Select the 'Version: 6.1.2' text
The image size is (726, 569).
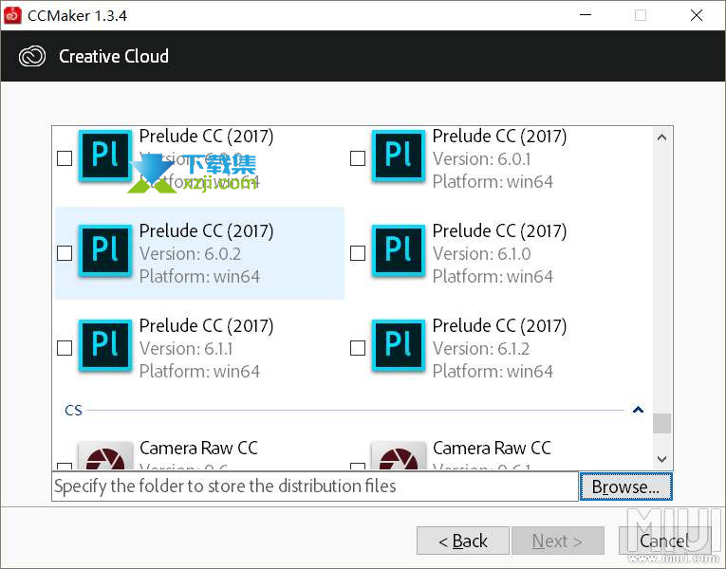481,349
